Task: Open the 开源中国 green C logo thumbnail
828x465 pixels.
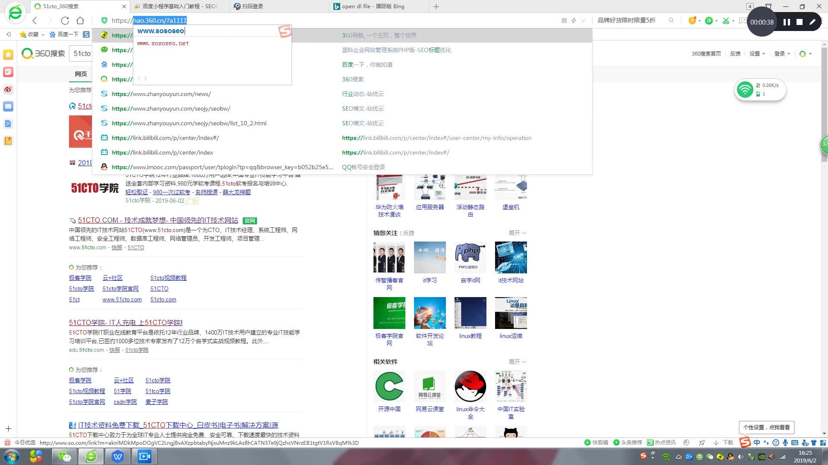Action: click(389, 386)
